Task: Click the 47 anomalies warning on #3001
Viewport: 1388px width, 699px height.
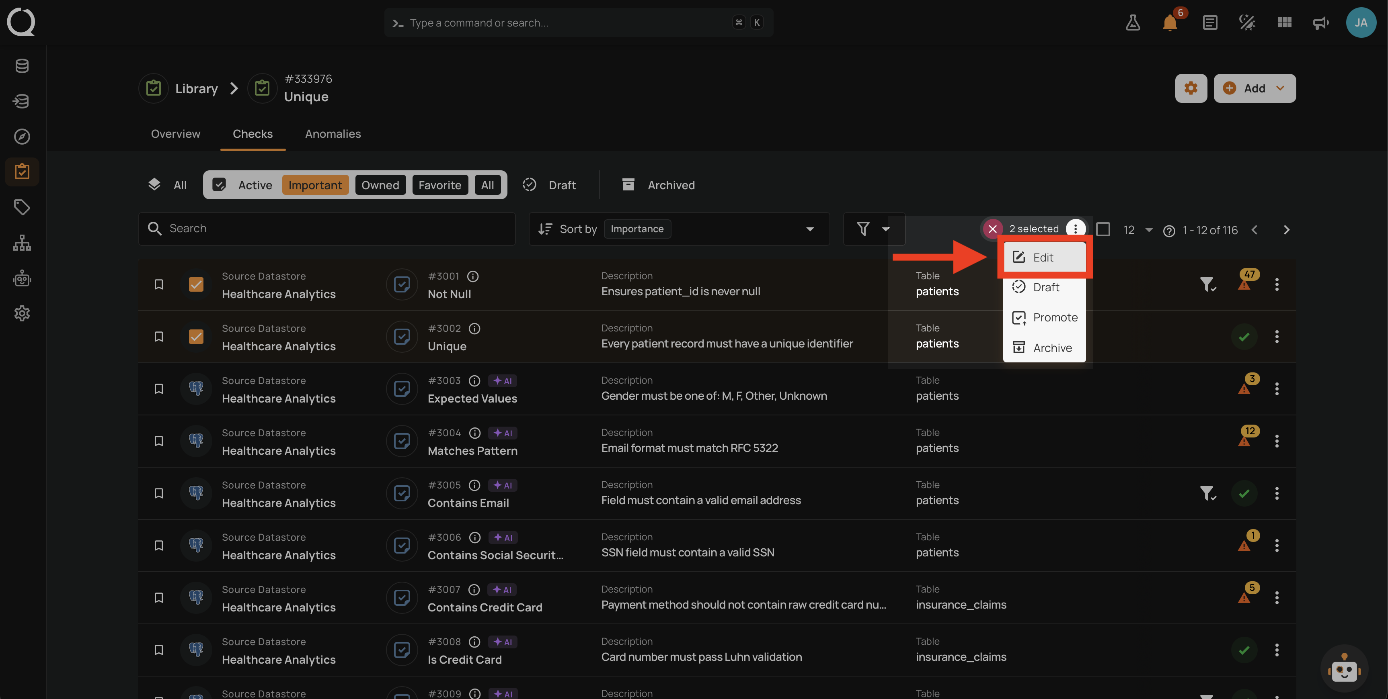Action: point(1247,280)
